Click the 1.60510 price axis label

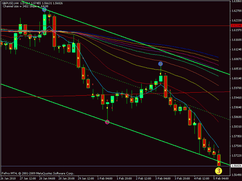click(x=237, y=69)
